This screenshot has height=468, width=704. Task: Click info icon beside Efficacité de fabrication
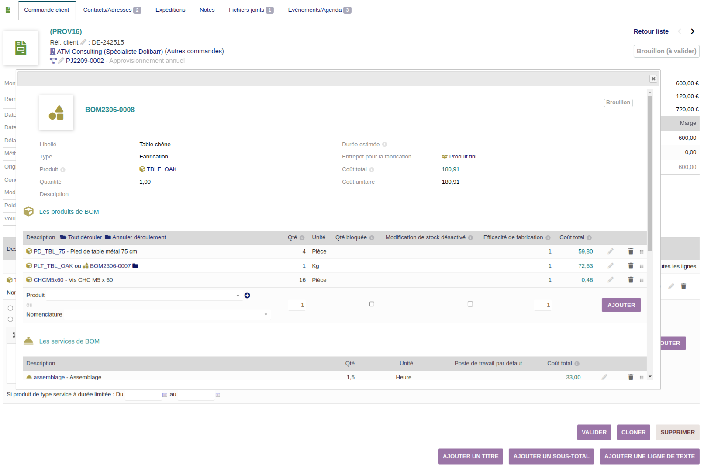coord(548,238)
